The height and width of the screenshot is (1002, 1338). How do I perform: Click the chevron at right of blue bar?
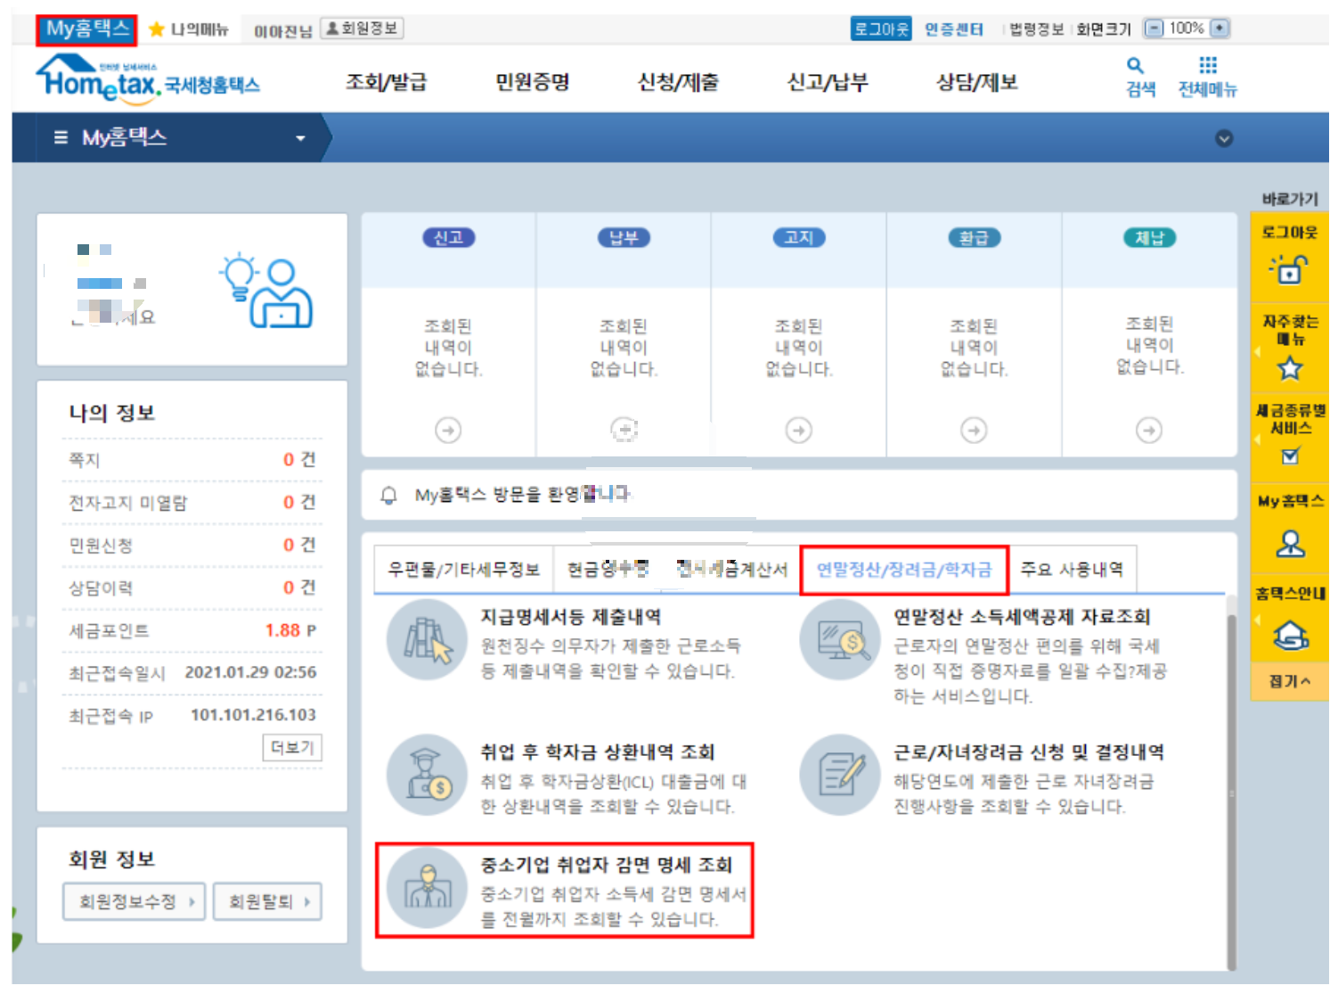[x=1225, y=138]
